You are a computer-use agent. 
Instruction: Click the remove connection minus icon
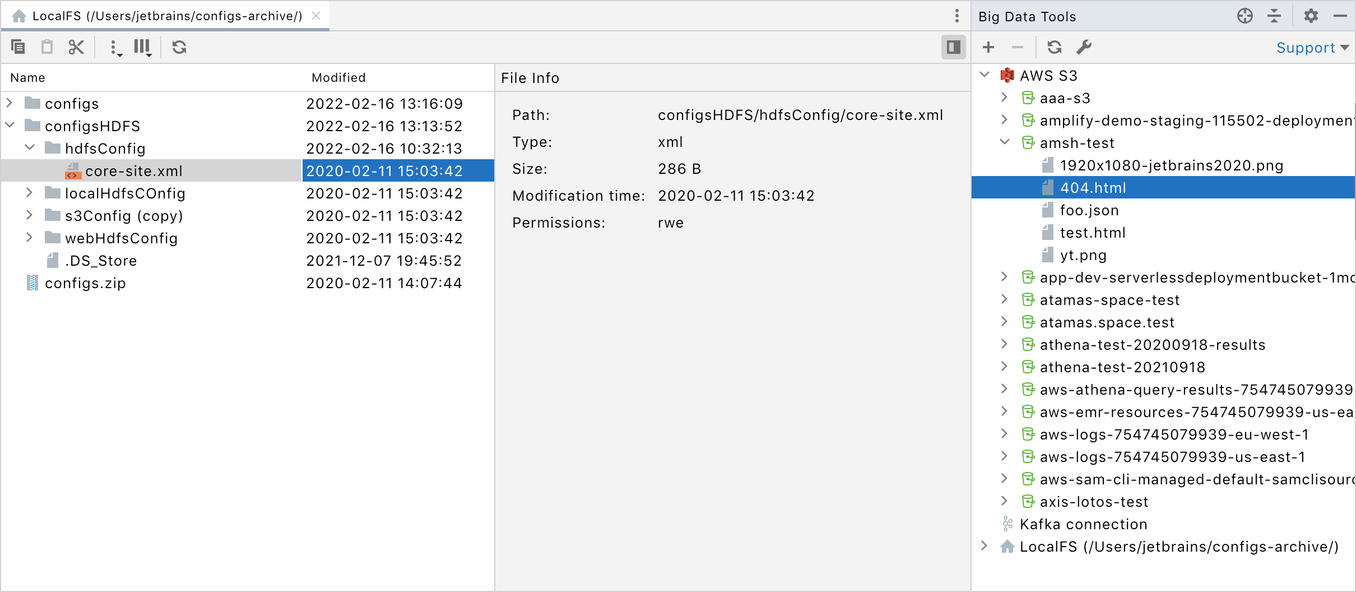coord(1017,47)
